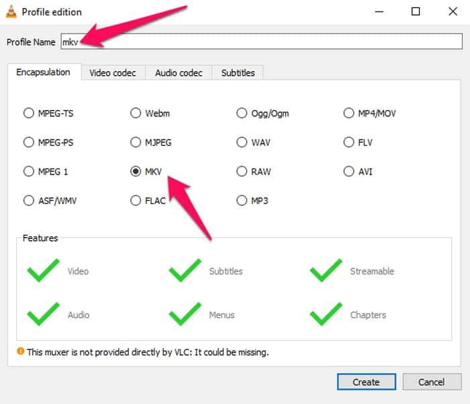470x404 pixels.
Task: Click the Streamable feature label
Action: (372, 271)
